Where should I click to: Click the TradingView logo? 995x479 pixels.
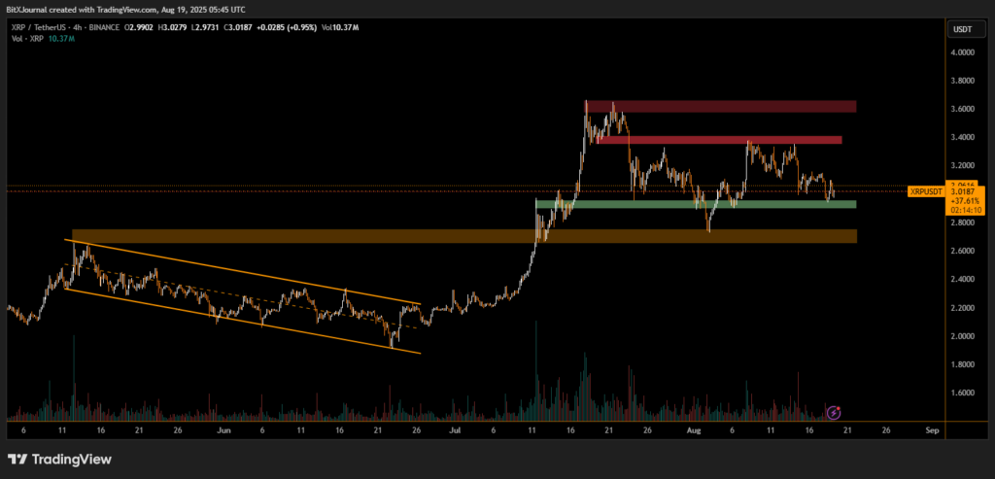tap(59, 459)
